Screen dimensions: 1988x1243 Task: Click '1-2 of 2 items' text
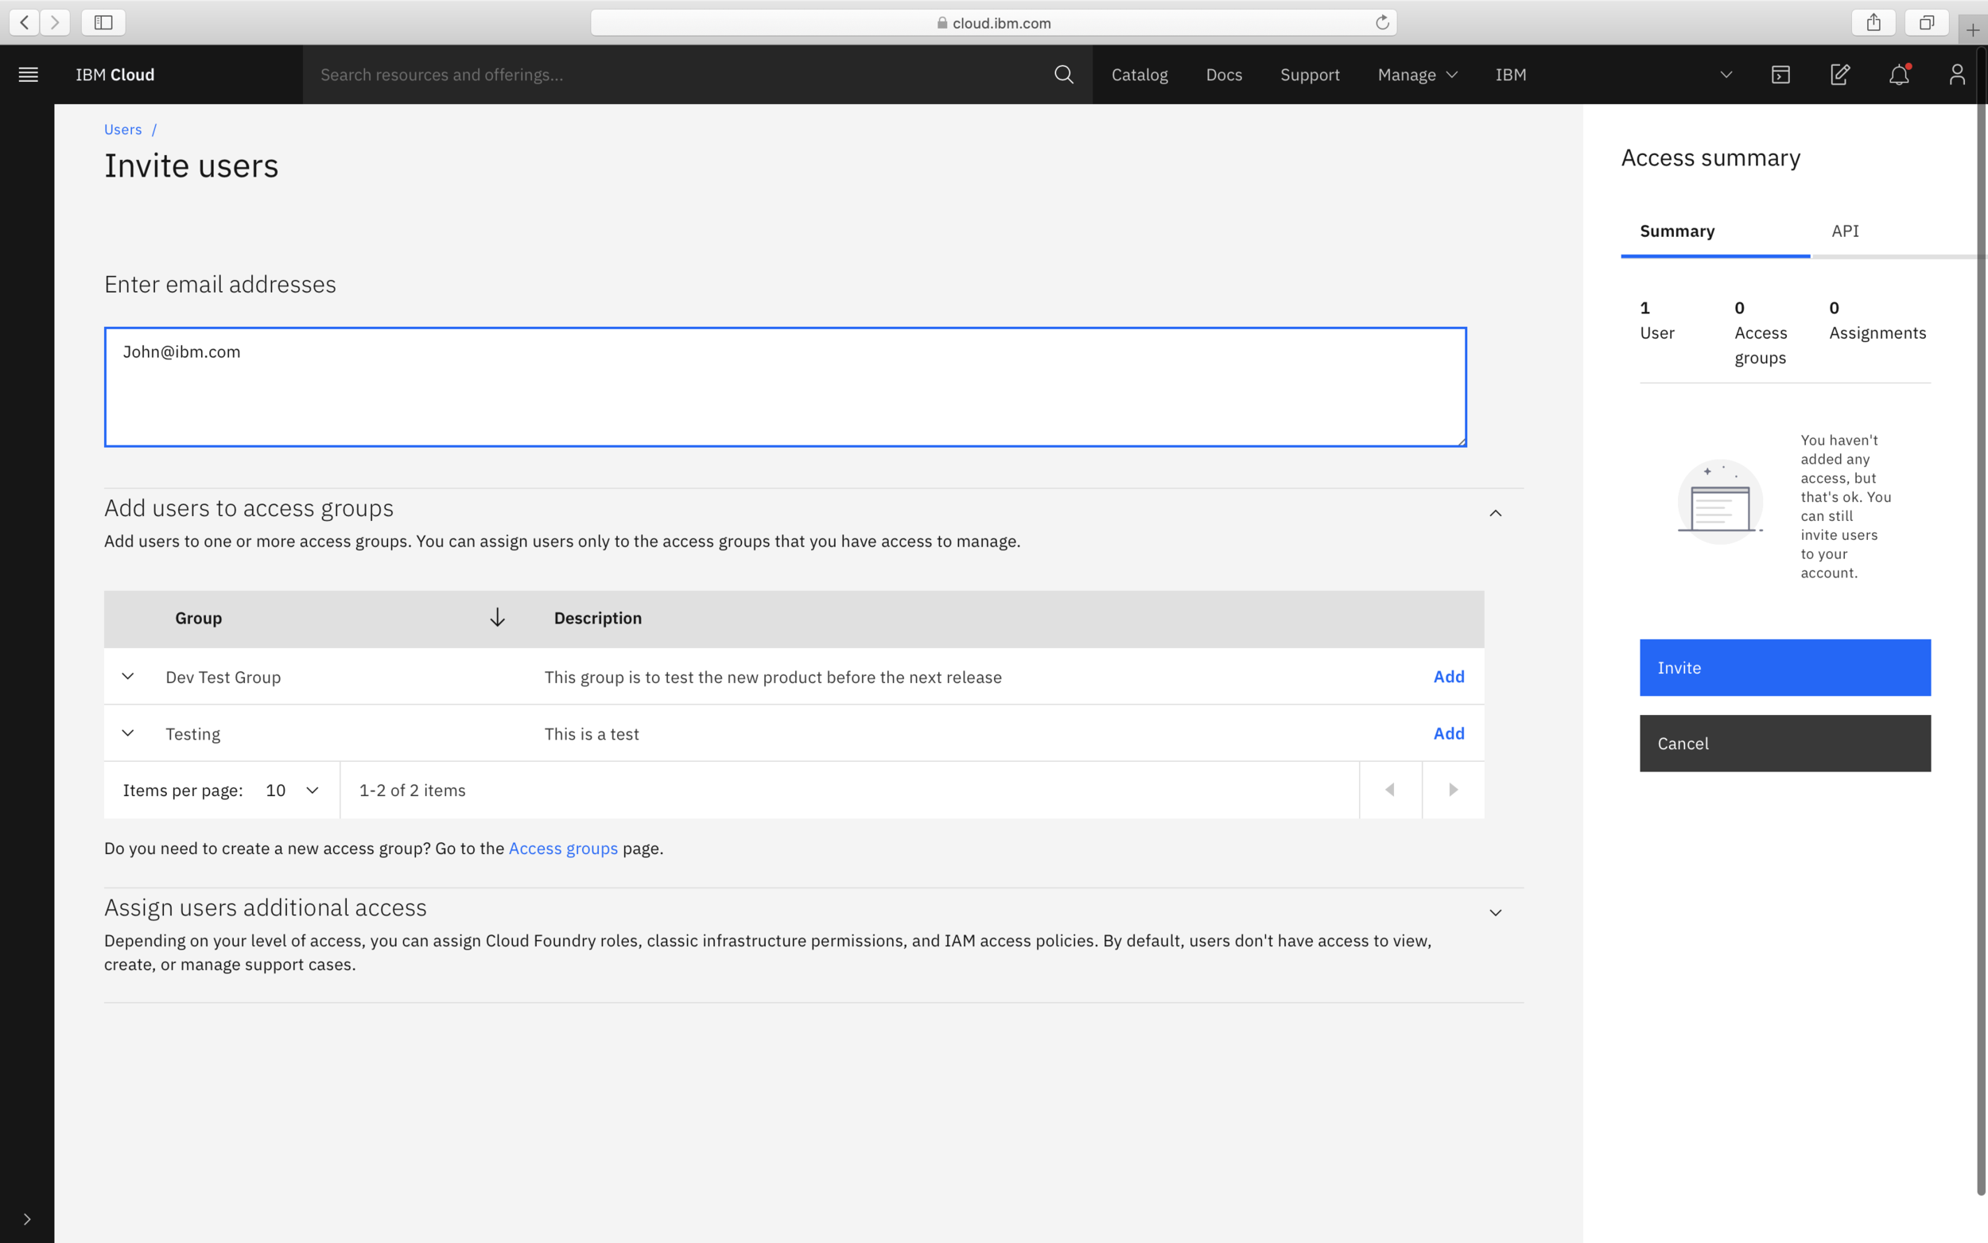pos(412,790)
